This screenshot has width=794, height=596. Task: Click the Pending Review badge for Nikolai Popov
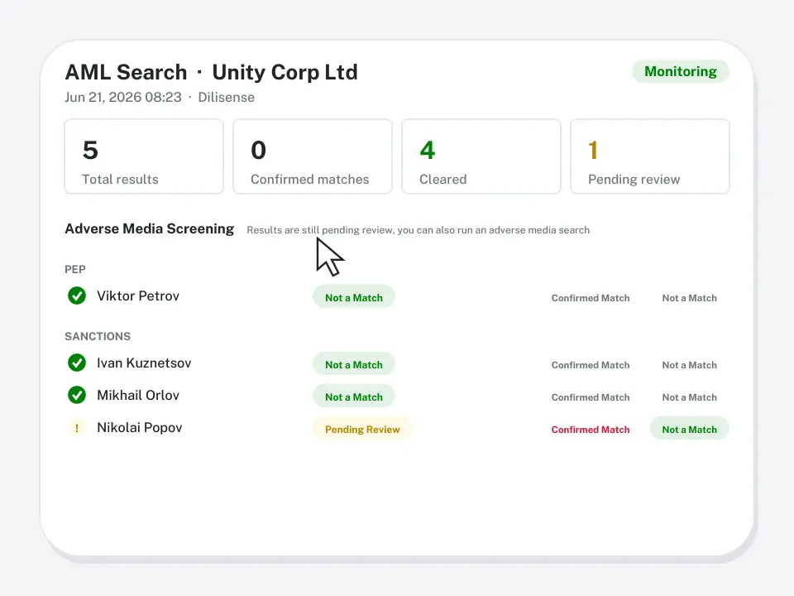click(362, 430)
